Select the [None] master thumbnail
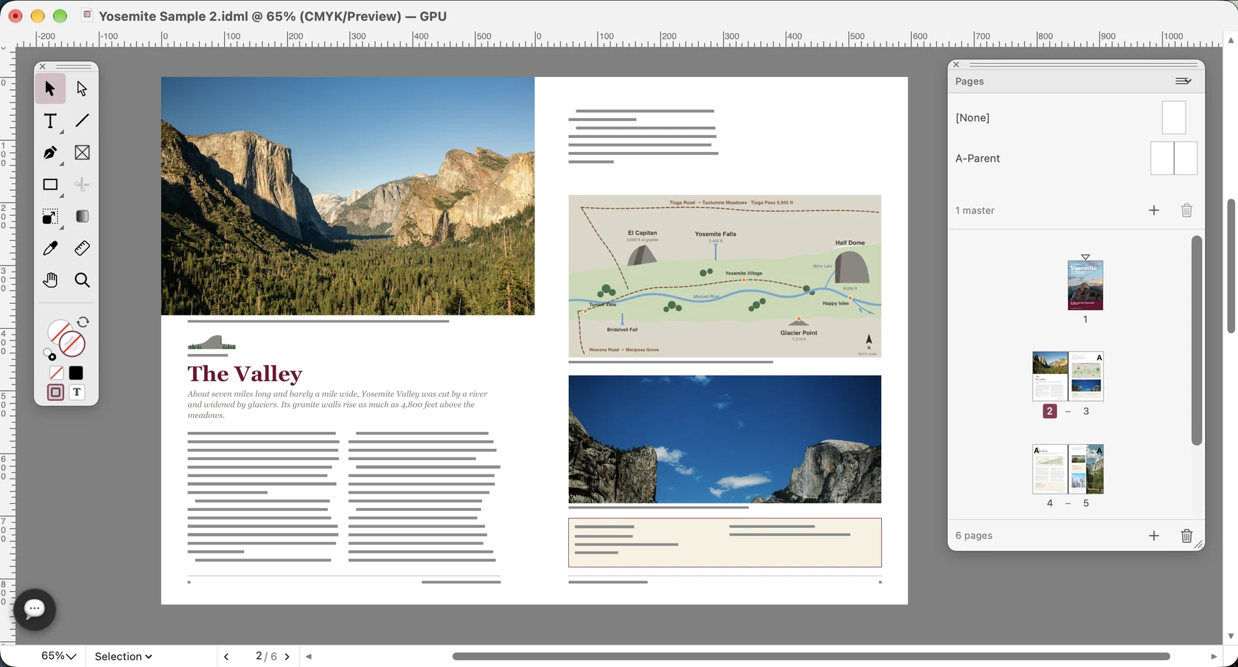This screenshot has height=667, width=1238. 1174,118
